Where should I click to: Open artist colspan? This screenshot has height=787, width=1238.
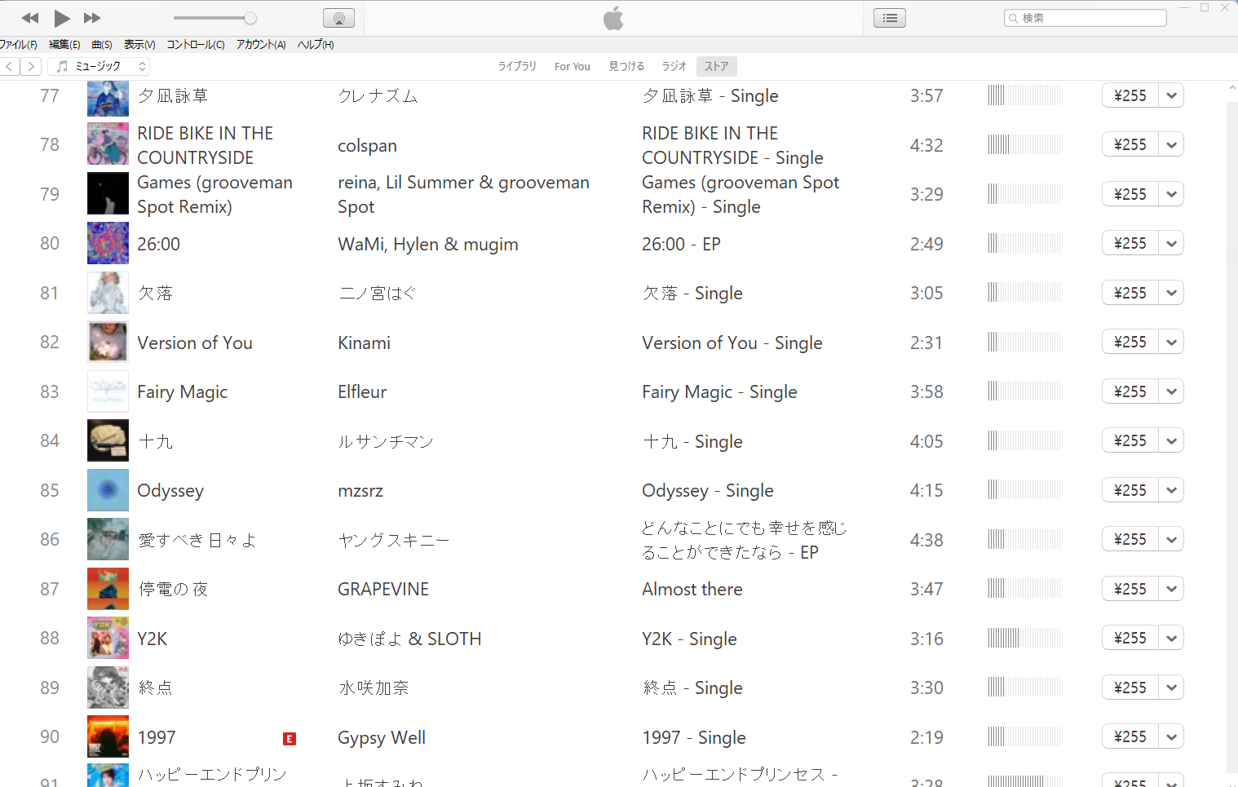click(368, 146)
